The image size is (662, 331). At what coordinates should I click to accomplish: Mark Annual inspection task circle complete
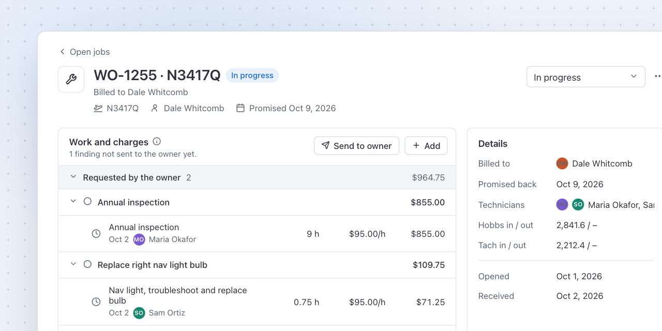tap(87, 202)
